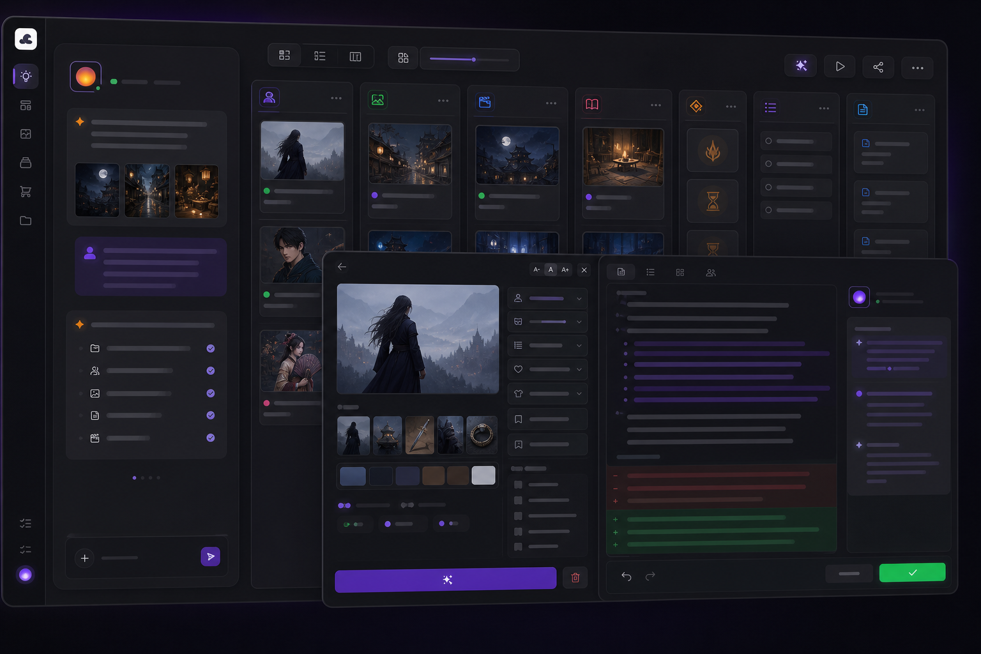Screen dimensions: 981x654
Task: Click the send message arrow button
Action: (211, 556)
